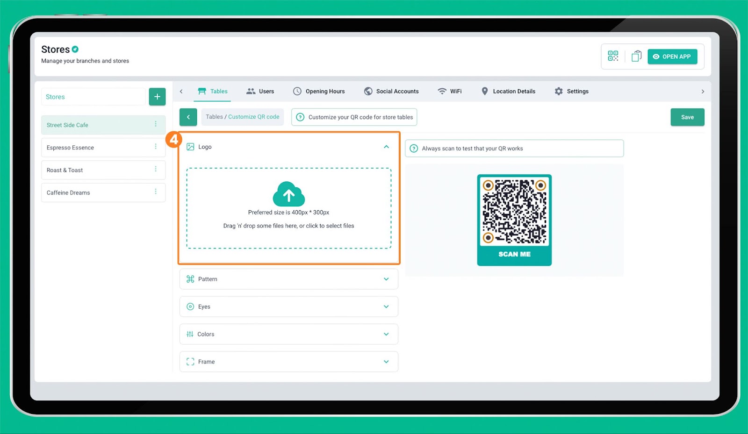The height and width of the screenshot is (434, 748).
Task: Click the Stores search field
Action: (x=93, y=97)
